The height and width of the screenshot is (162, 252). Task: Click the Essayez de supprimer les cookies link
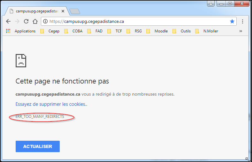51,104
